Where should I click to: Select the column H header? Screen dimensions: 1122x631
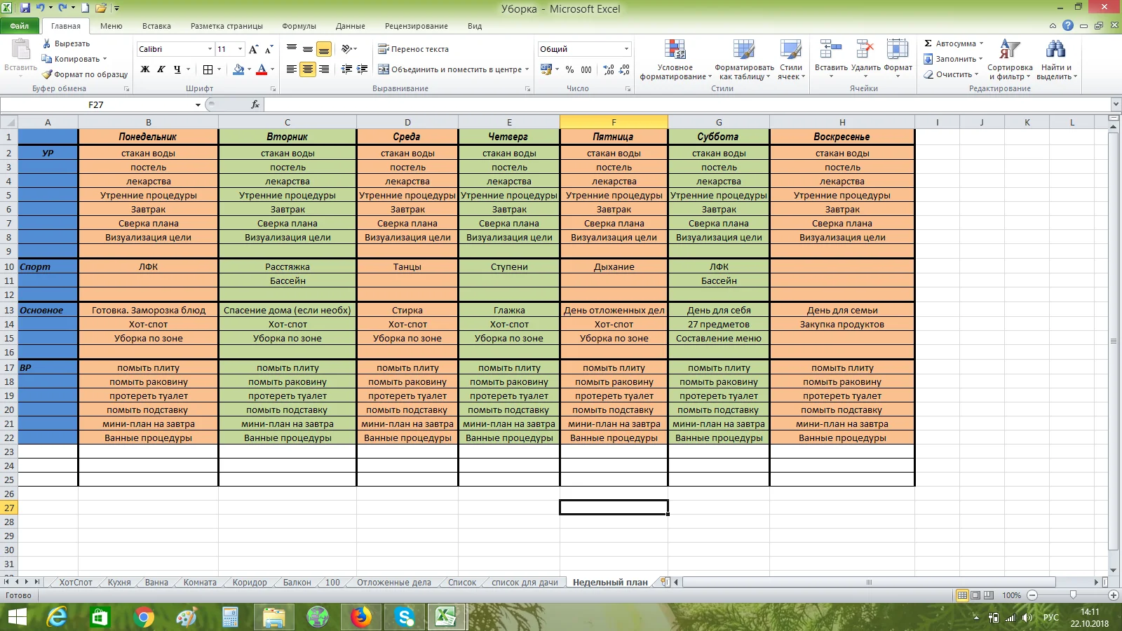(842, 122)
